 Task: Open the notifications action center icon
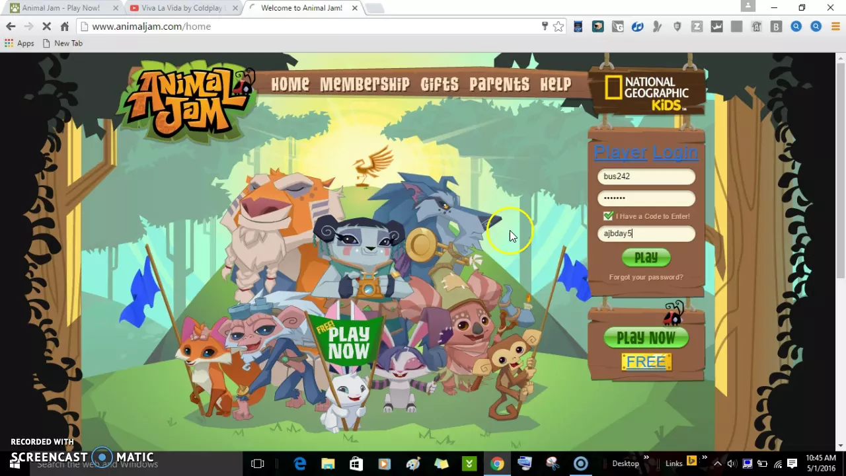(792, 463)
